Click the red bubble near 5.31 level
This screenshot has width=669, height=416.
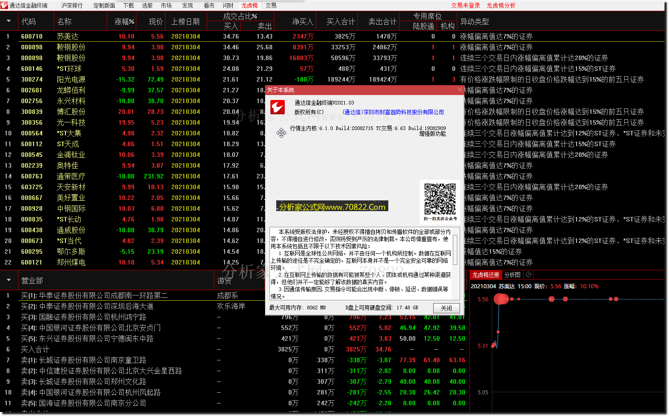pos(494,345)
